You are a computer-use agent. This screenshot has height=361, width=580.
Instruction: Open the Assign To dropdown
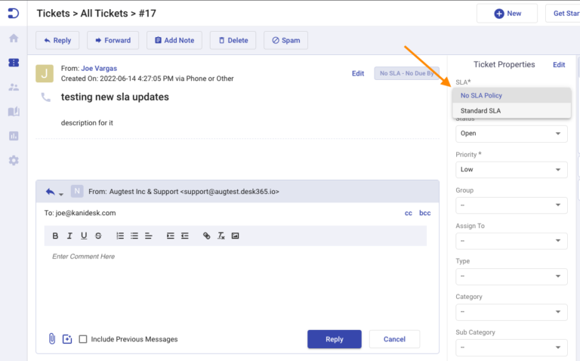(x=511, y=241)
